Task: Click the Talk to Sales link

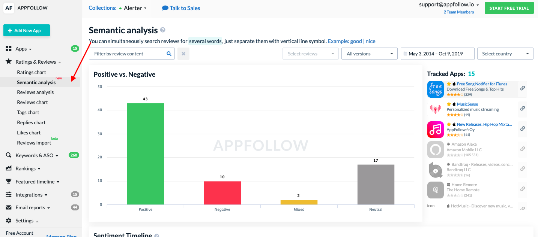Action: click(185, 8)
